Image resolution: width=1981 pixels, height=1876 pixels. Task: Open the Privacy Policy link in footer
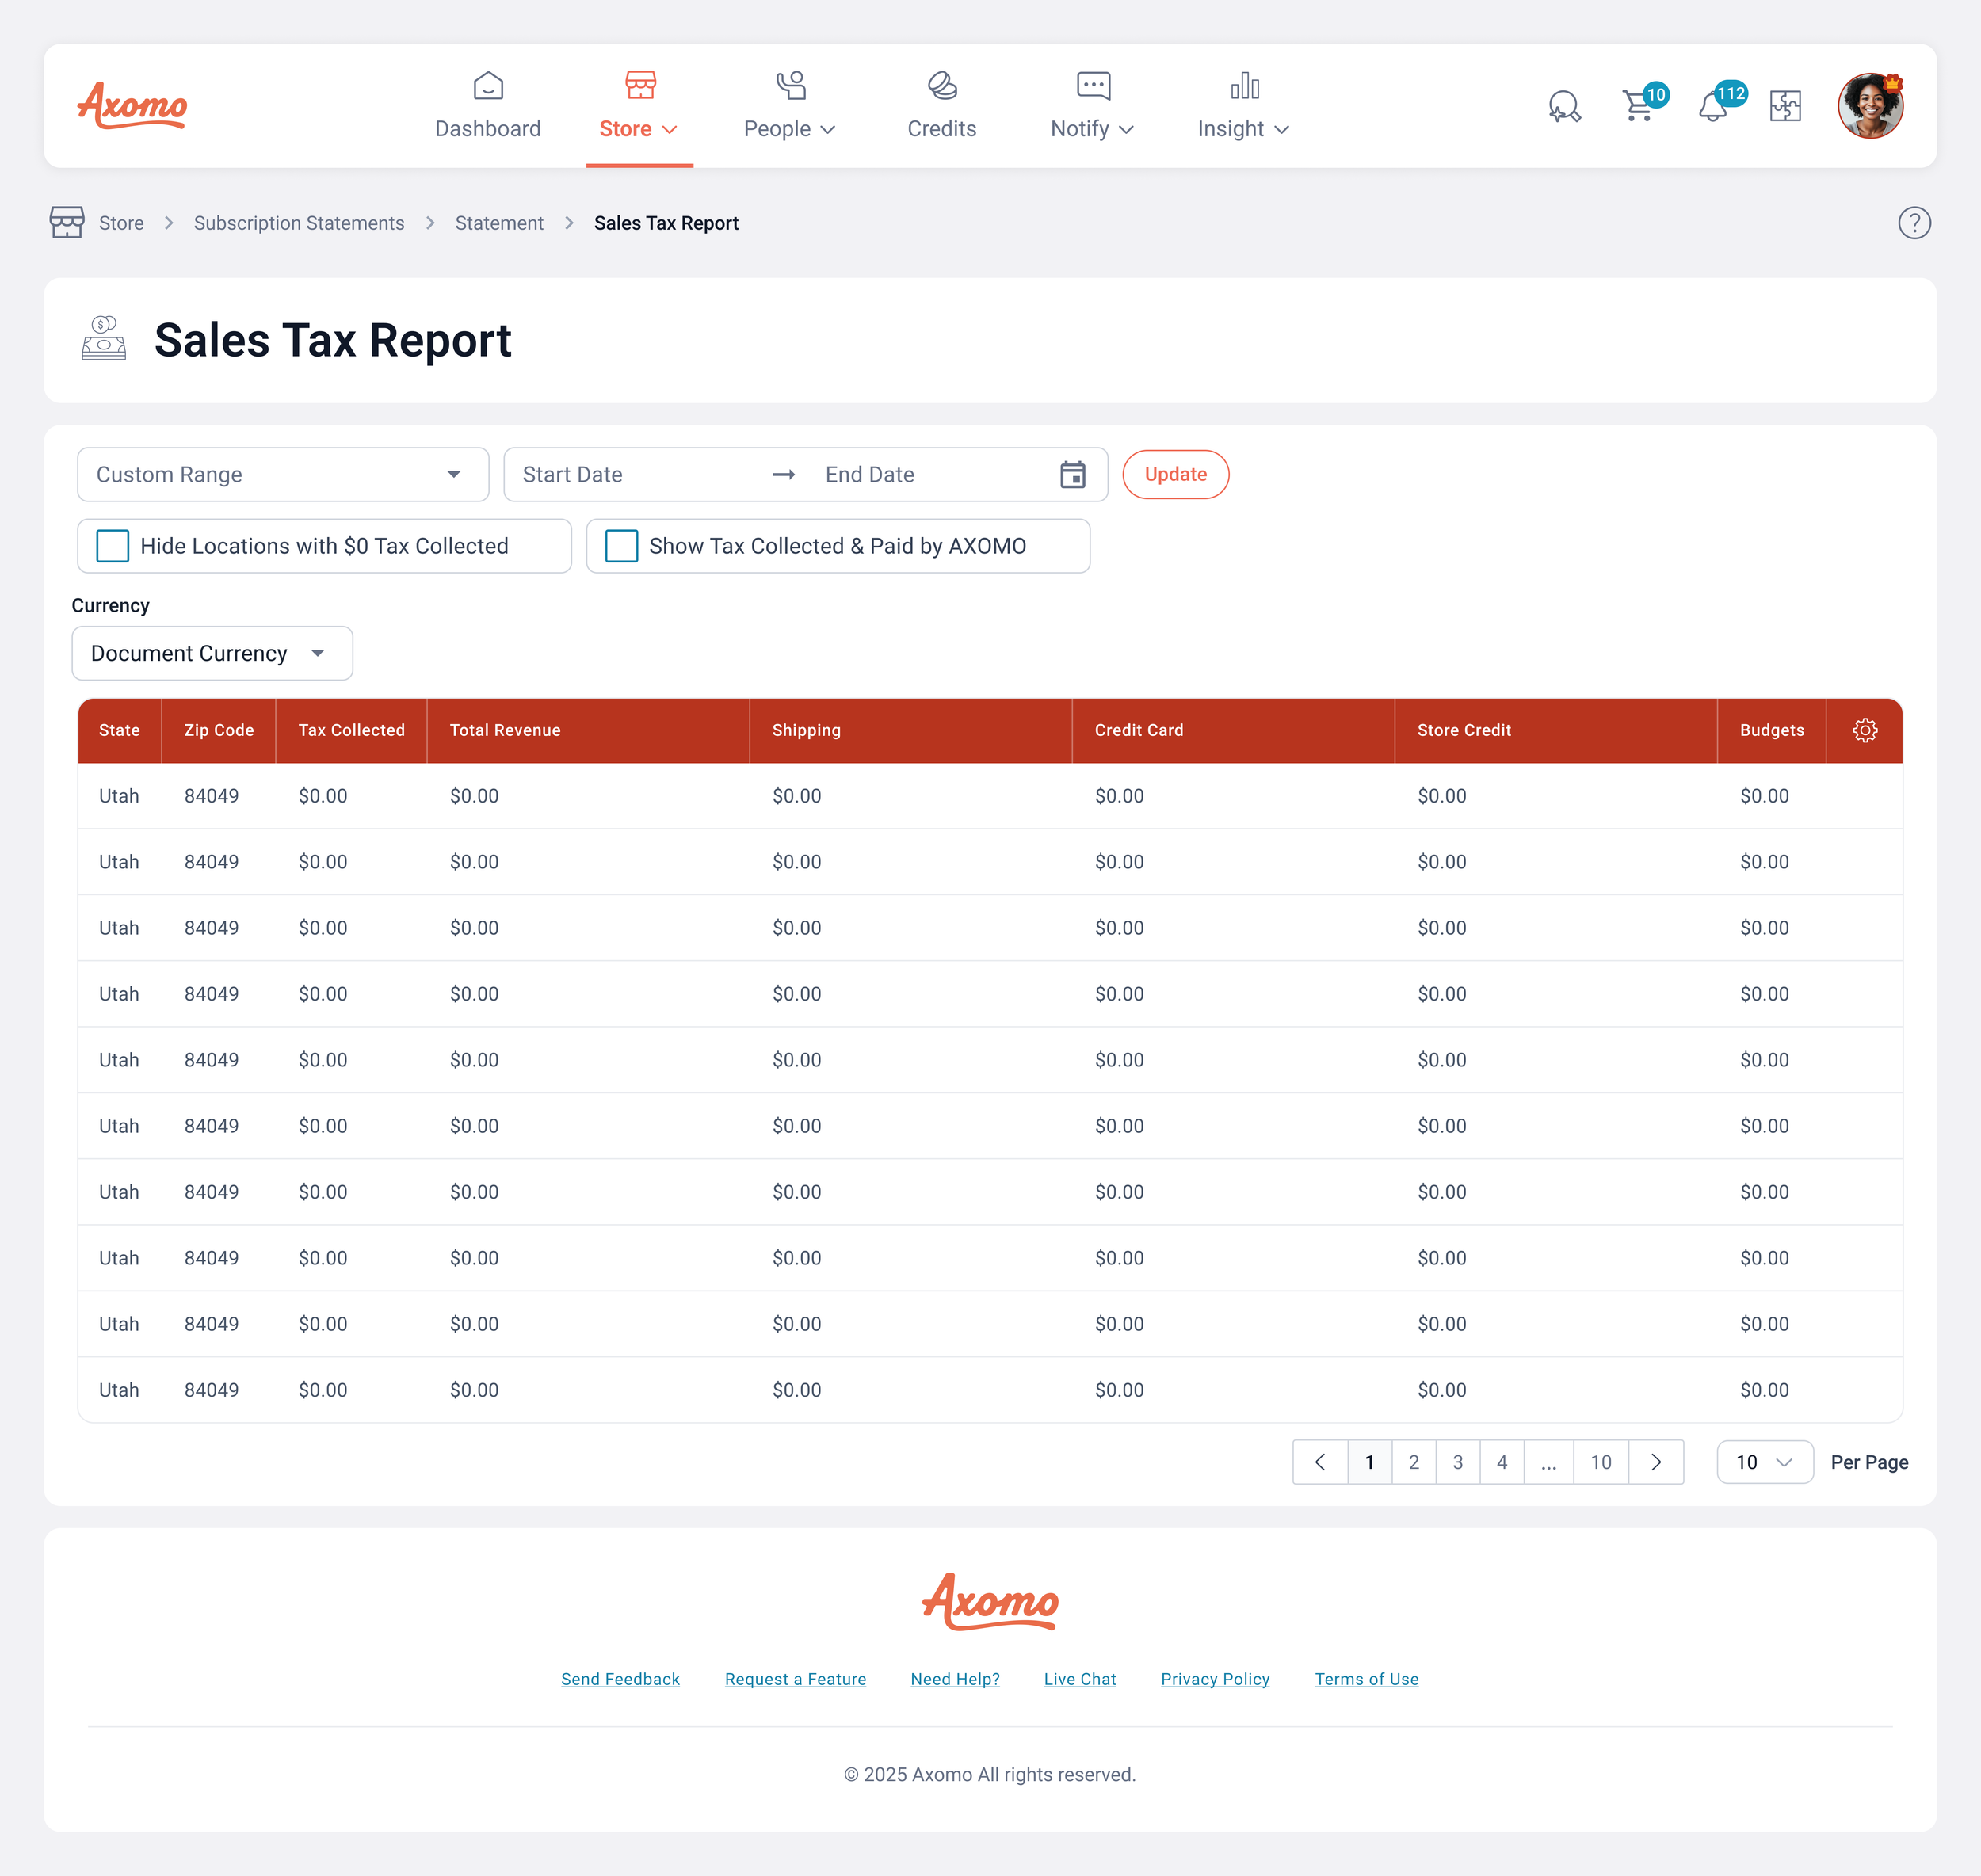pos(1215,1679)
